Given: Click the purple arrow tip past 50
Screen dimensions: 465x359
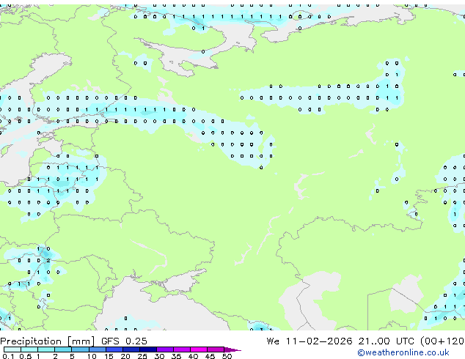Looking at the screenshot, I should (232, 350).
